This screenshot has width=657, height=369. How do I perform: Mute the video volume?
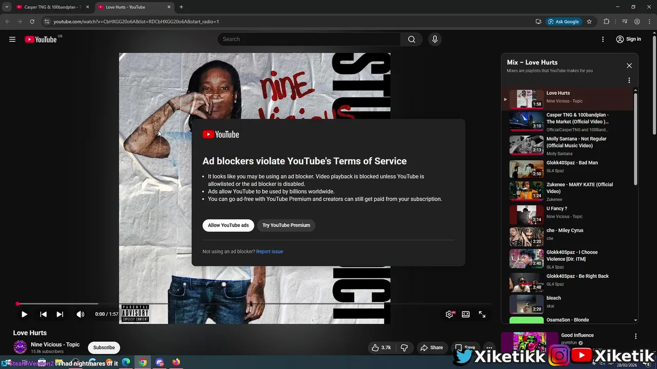pyautogui.click(x=80, y=314)
